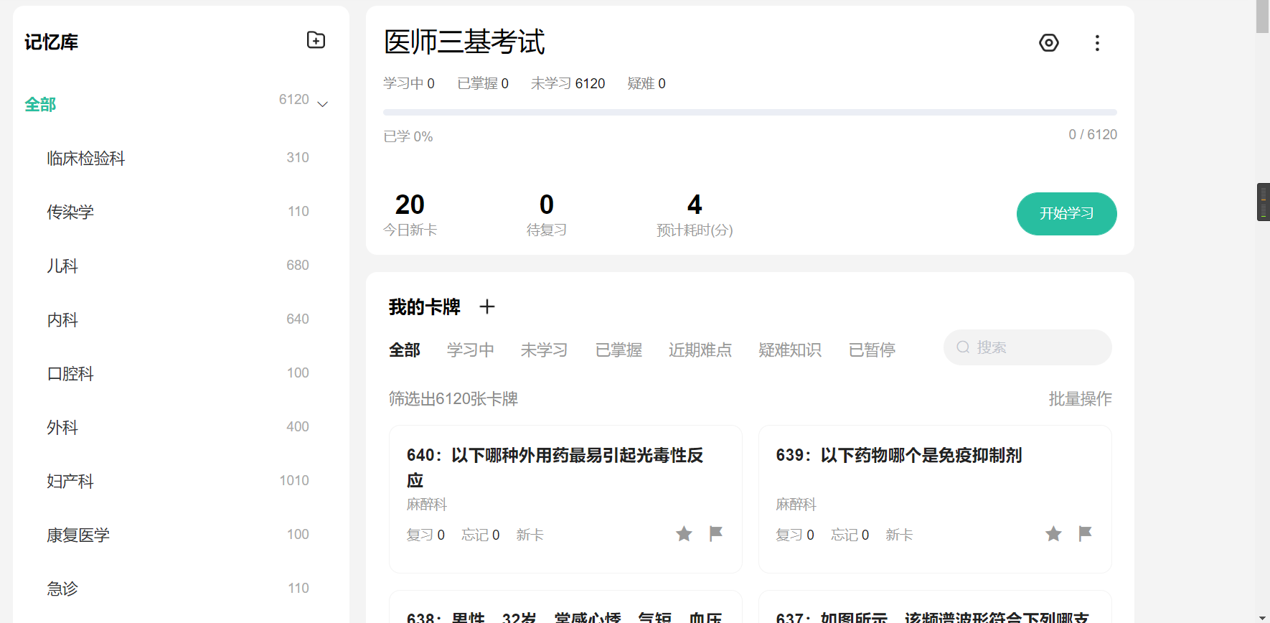Click the 待复习 0 statistic
The height and width of the screenshot is (623, 1270).
tap(547, 214)
